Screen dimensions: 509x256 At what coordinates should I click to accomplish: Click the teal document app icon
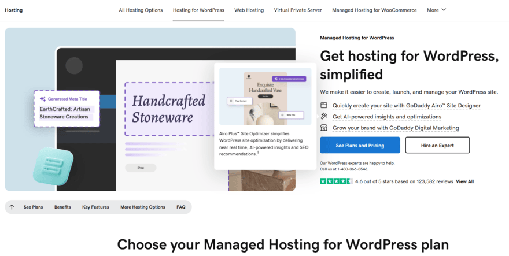53,166
